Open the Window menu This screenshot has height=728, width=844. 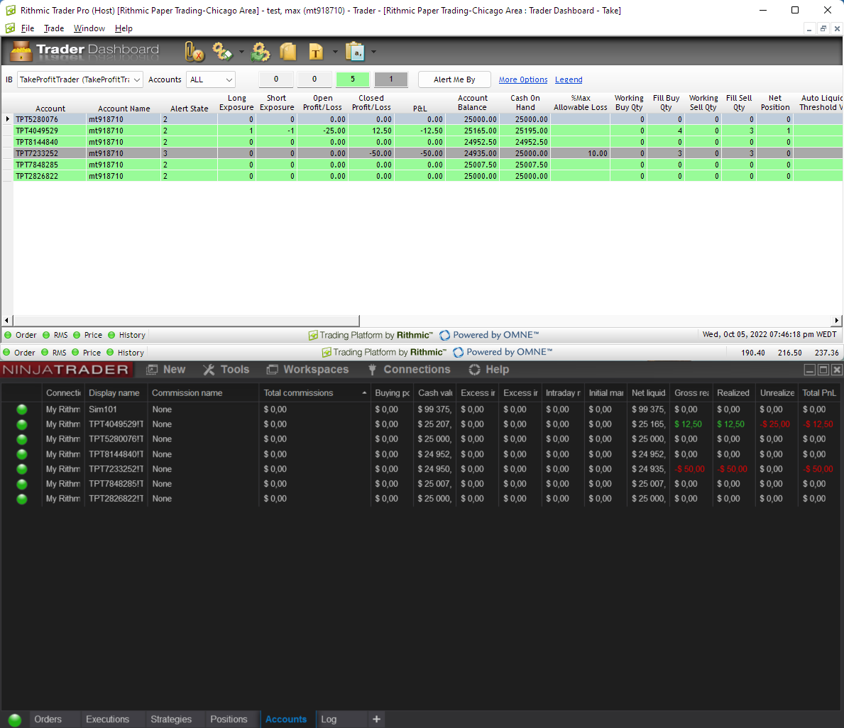click(89, 28)
